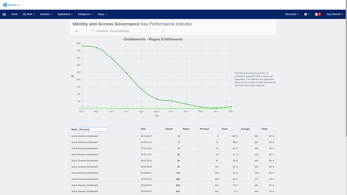Click the Feb 1 data point on chart
Image resolution: width=347 pixels, height=195 pixels.
coord(231,107)
